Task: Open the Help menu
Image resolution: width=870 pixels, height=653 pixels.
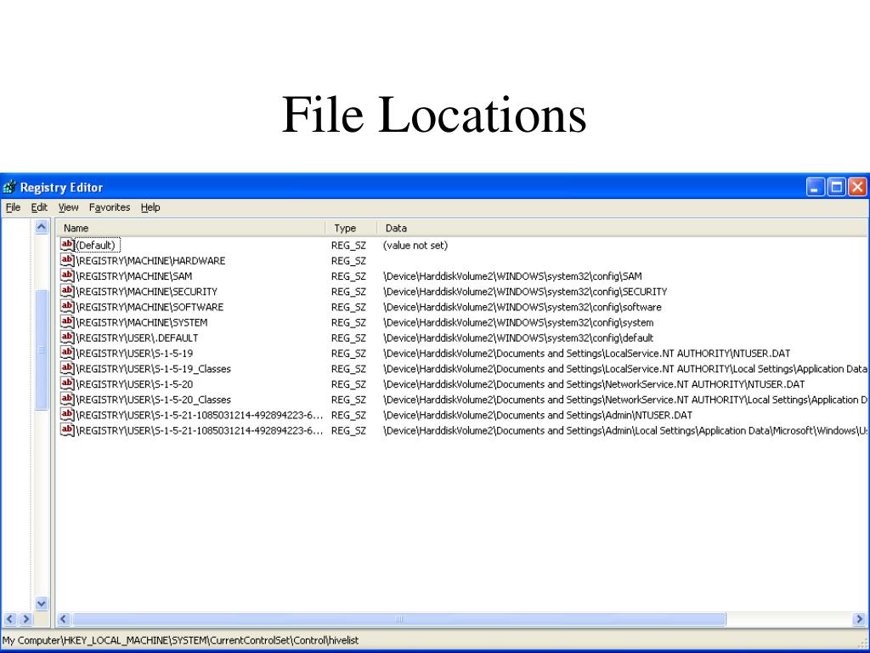Action: point(150,207)
